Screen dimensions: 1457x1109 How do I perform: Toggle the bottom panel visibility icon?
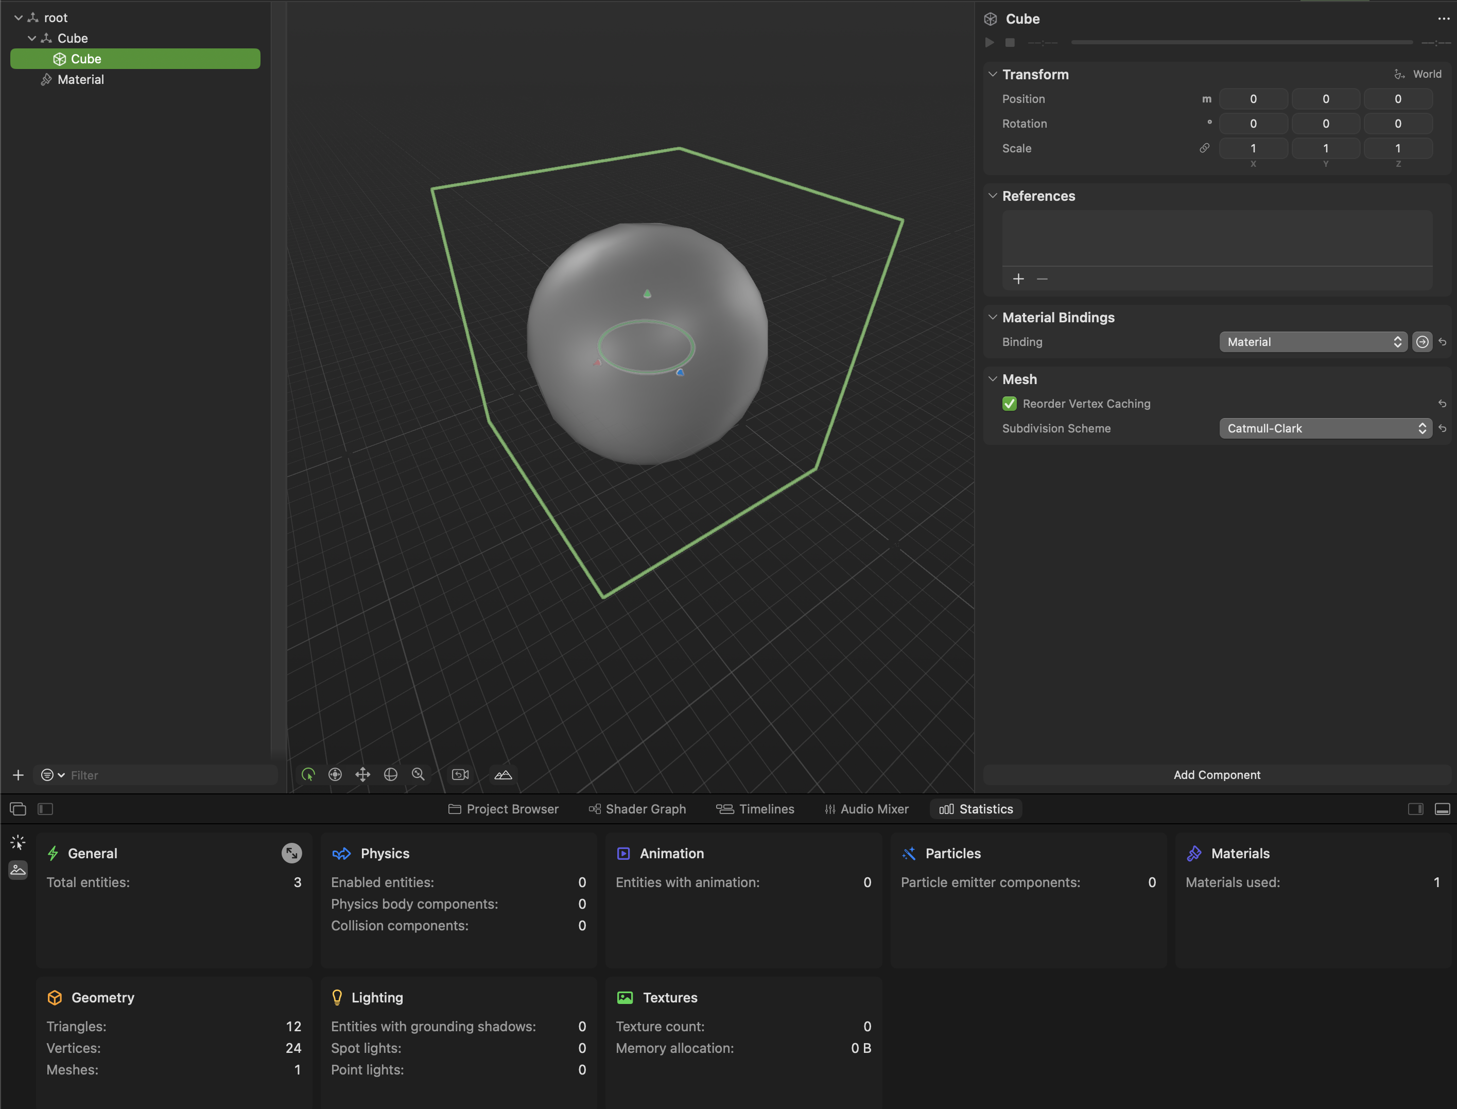coord(1443,809)
